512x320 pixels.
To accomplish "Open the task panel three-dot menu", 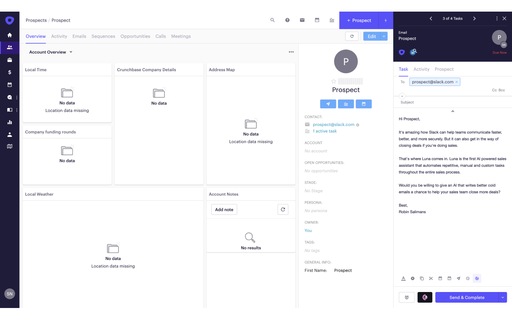I will 497,18.
